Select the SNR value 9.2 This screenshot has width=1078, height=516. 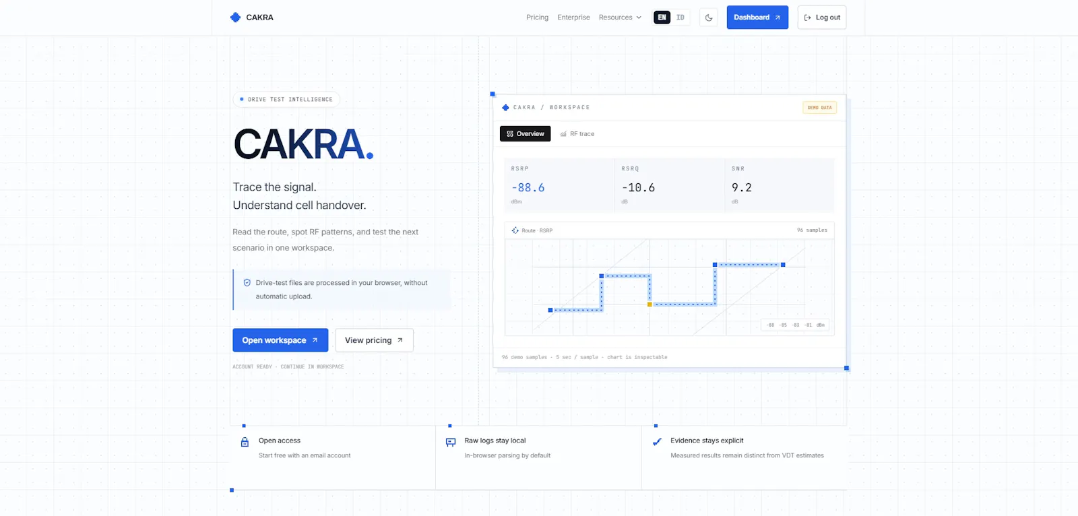(x=742, y=188)
